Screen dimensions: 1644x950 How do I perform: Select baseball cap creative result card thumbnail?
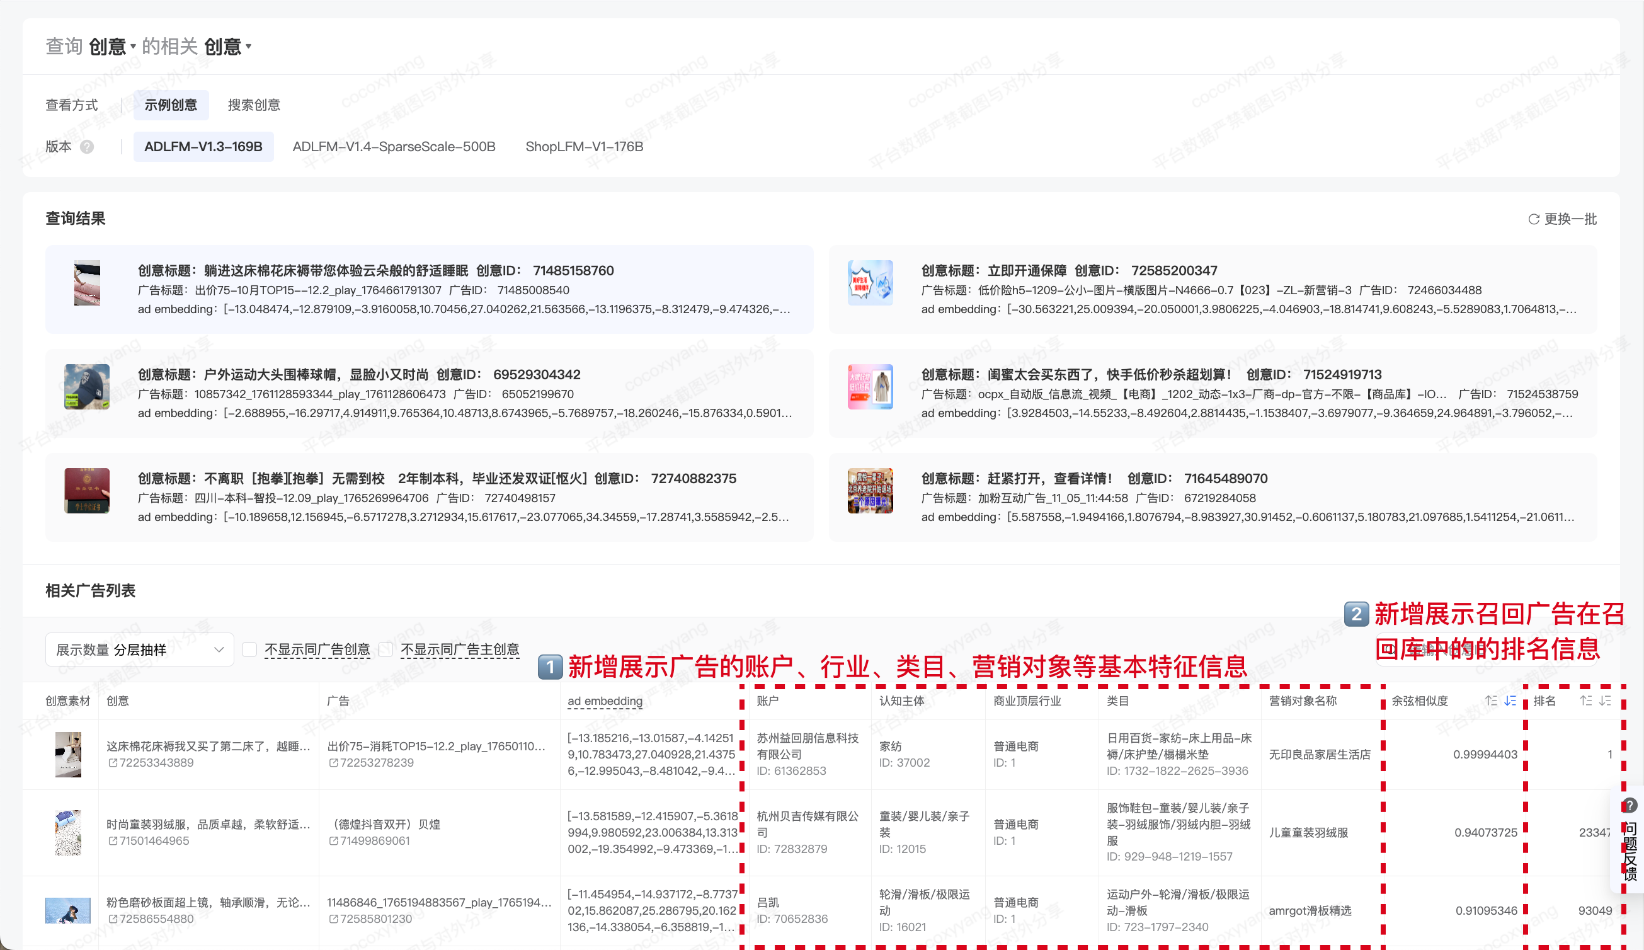pyautogui.click(x=87, y=386)
